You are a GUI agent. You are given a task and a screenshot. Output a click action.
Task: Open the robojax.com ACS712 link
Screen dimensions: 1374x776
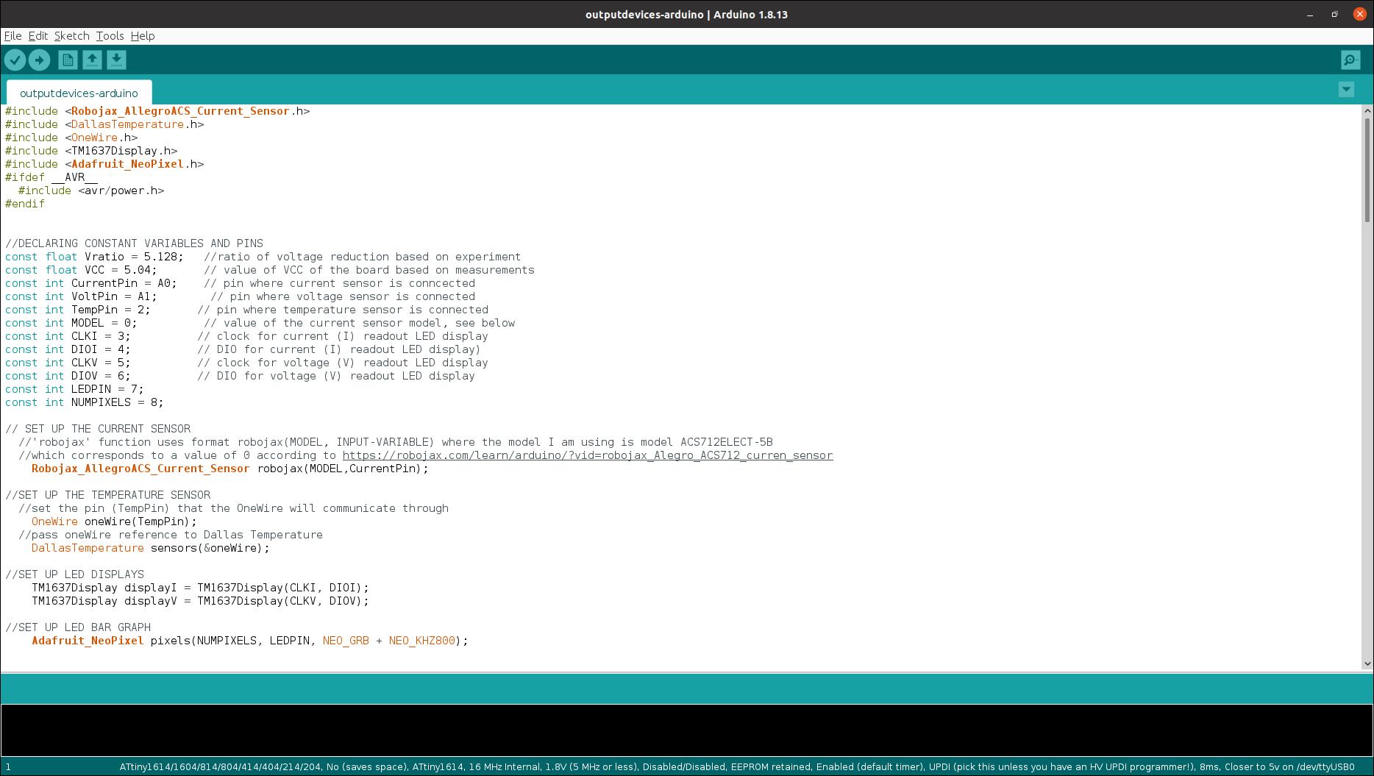pyautogui.click(x=587, y=455)
